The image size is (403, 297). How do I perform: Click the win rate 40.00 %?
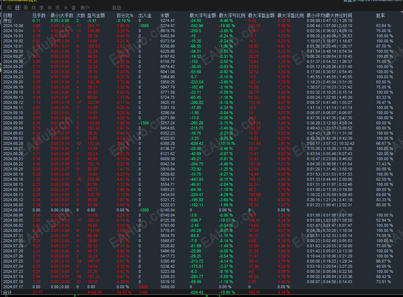[384, 266]
